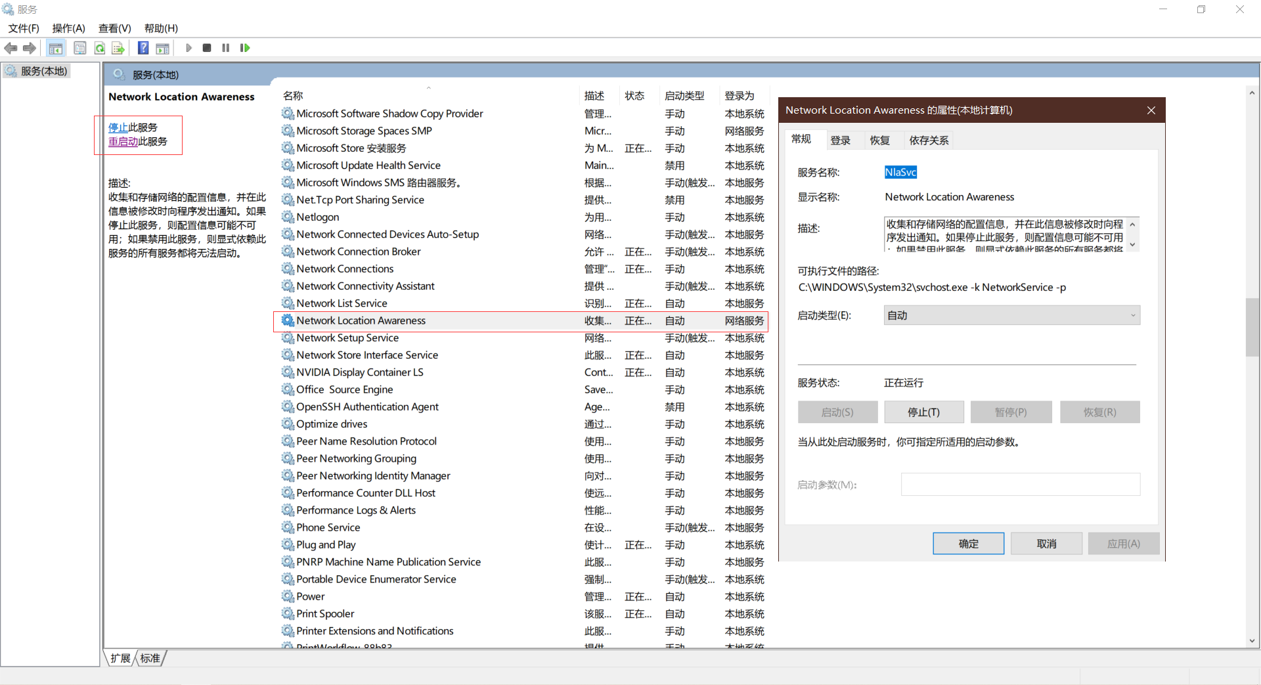Stop the selected service using the stop icon
The image size is (1261, 685).
click(207, 47)
